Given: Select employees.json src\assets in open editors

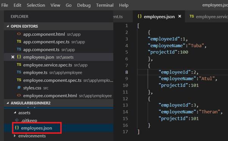Looking at the screenshot, I should click(59, 57).
